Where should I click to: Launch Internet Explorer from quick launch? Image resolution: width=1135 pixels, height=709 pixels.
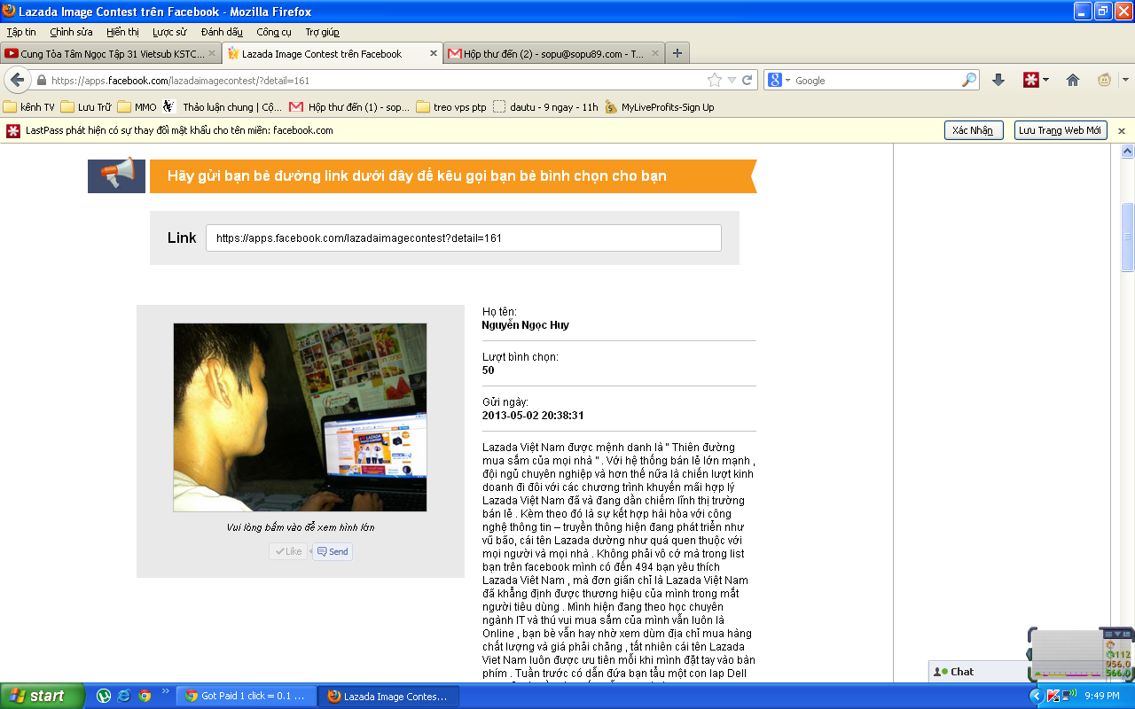tap(124, 696)
